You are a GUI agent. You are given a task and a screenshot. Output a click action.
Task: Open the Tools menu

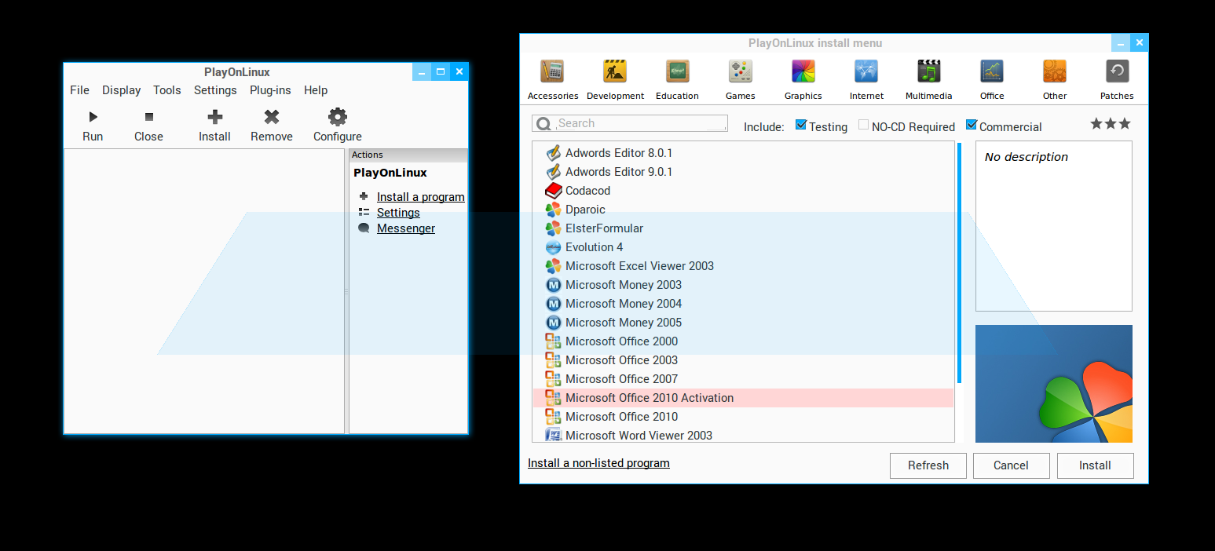click(167, 90)
